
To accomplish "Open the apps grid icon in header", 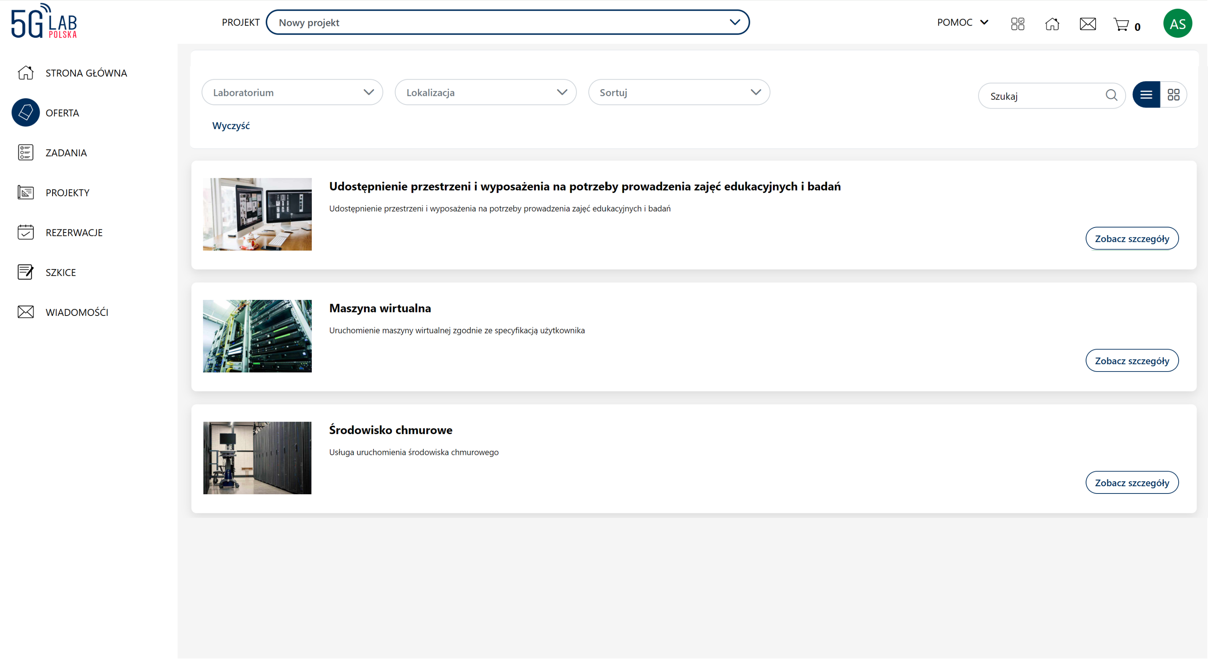I will click(1017, 24).
